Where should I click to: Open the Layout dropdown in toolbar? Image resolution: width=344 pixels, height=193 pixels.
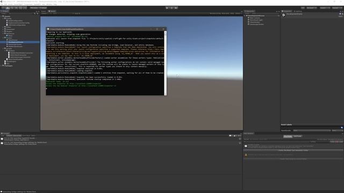pyautogui.click(x=337, y=8)
